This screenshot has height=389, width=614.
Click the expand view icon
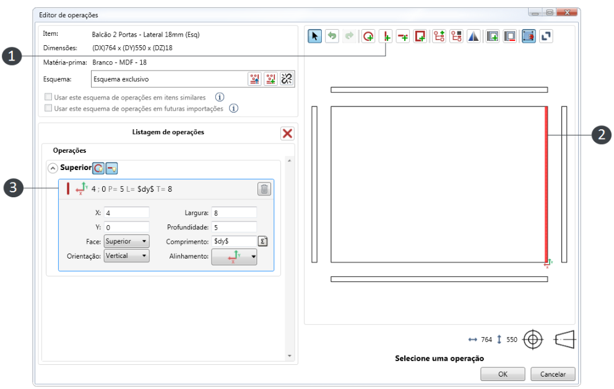point(546,36)
